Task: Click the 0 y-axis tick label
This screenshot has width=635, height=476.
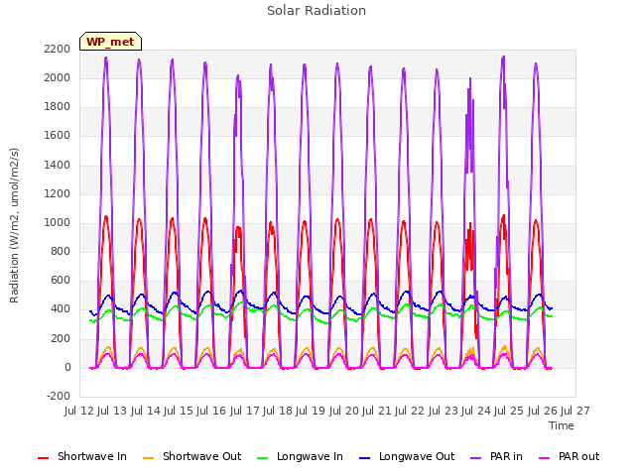Action: click(x=67, y=368)
